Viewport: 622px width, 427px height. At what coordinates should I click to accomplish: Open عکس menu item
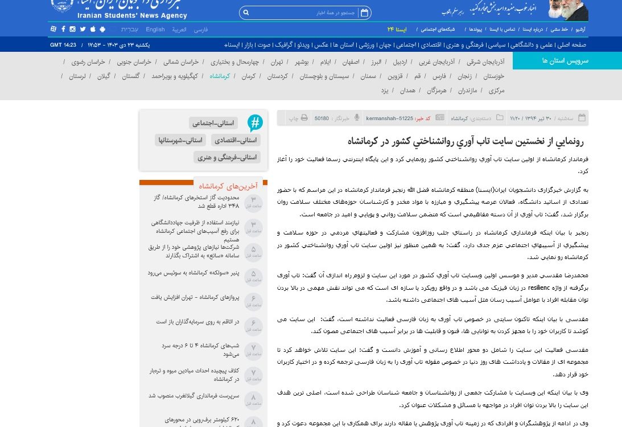coord(322,45)
